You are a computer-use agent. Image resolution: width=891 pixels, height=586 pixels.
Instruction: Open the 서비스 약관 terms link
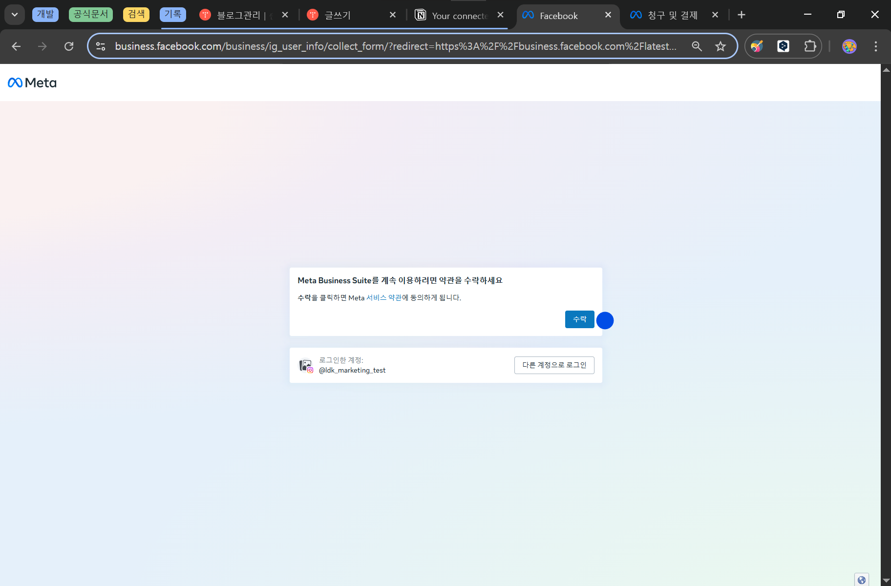coord(384,298)
